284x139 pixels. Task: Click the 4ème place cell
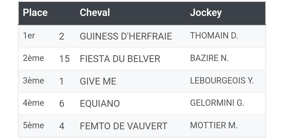coord(33,103)
